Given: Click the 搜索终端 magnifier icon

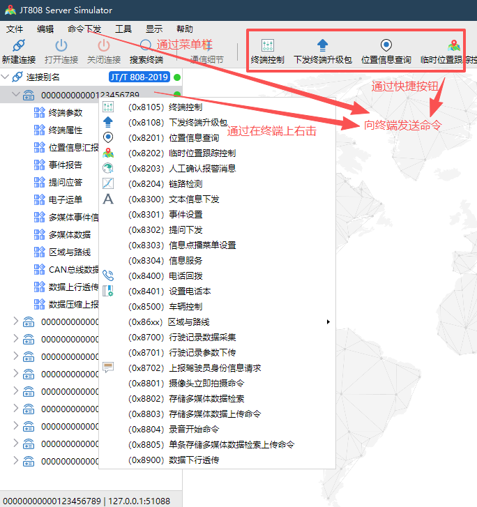Looking at the screenshot, I should pos(146,45).
